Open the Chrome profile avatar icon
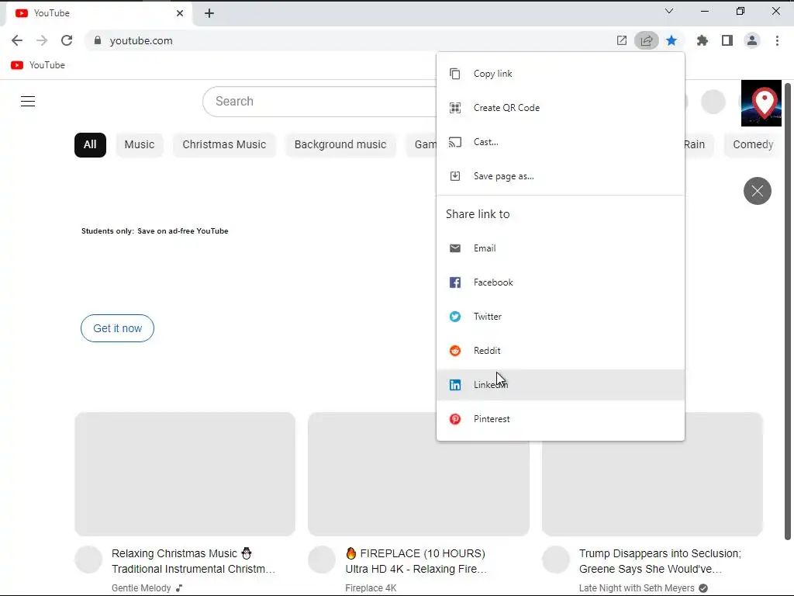 [752, 40]
